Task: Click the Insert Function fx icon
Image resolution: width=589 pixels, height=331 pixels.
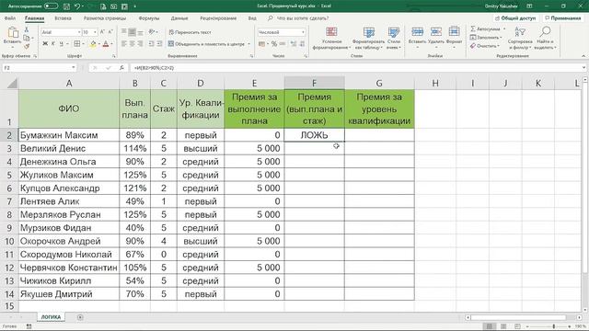Action: click(121, 68)
